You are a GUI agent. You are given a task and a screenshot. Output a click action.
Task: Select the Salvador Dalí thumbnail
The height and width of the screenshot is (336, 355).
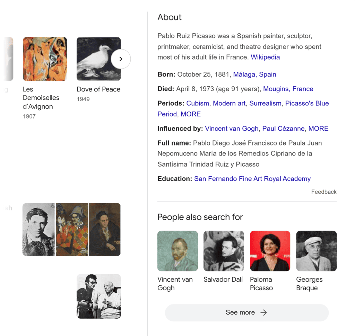pos(224,250)
